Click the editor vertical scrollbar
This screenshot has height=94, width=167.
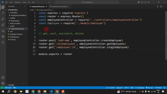pos(166,35)
